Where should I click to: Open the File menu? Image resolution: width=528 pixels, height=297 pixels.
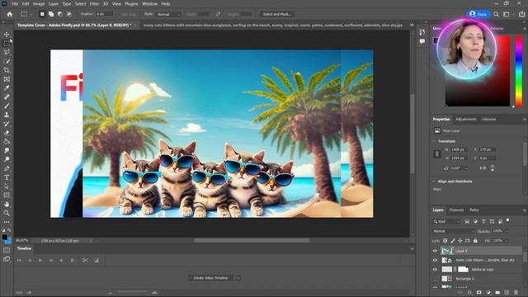15,3
